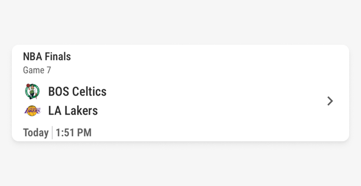Tap the word "Celtics"
The image size is (361, 186).
pos(89,91)
